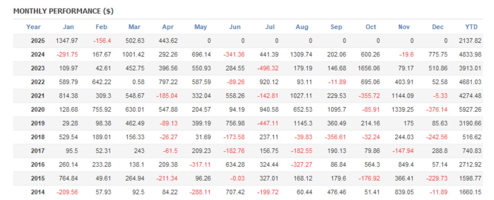
Task: Select the Nov column header
Action: [x=404, y=27]
